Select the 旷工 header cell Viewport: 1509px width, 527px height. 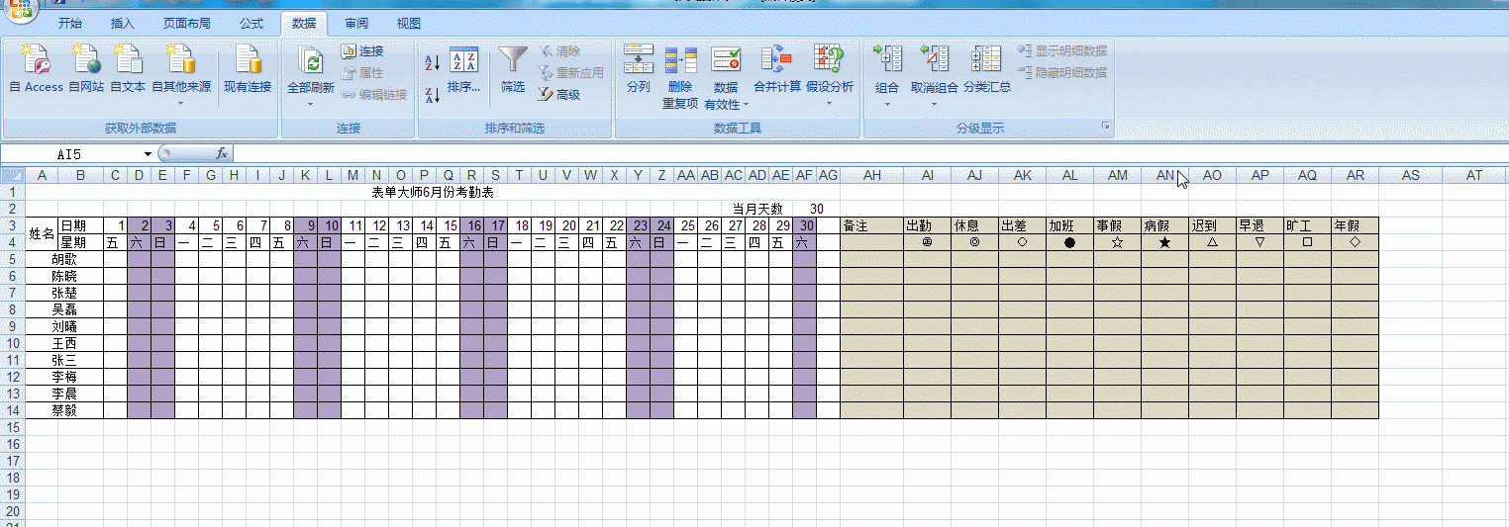pyautogui.click(x=1307, y=225)
